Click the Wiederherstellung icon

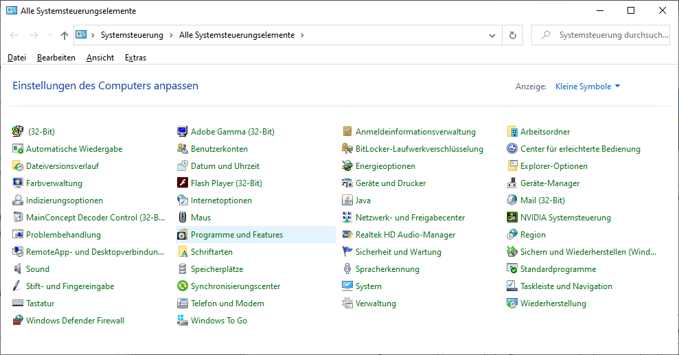(x=512, y=303)
